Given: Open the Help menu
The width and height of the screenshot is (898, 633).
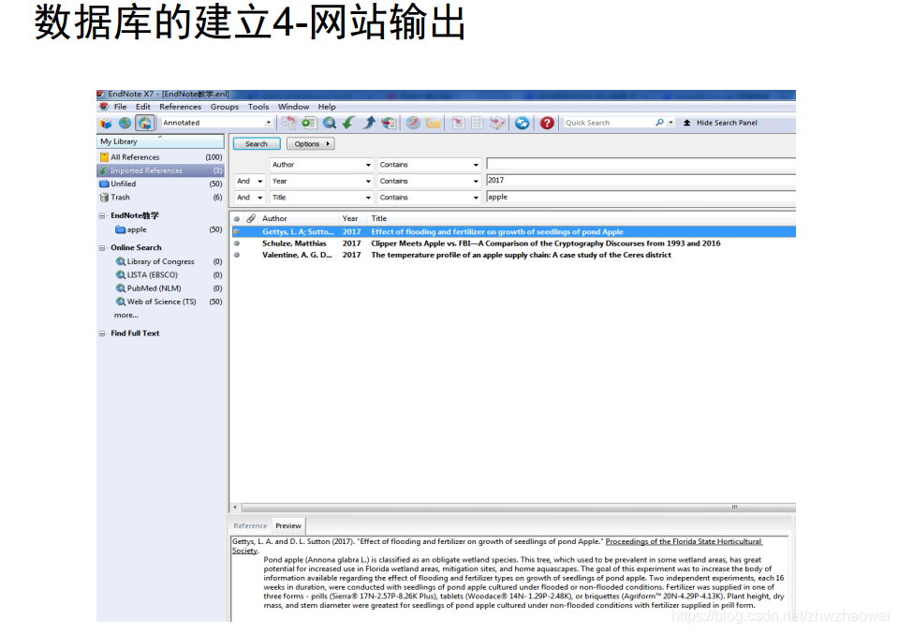Looking at the screenshot, I should 327,107.
